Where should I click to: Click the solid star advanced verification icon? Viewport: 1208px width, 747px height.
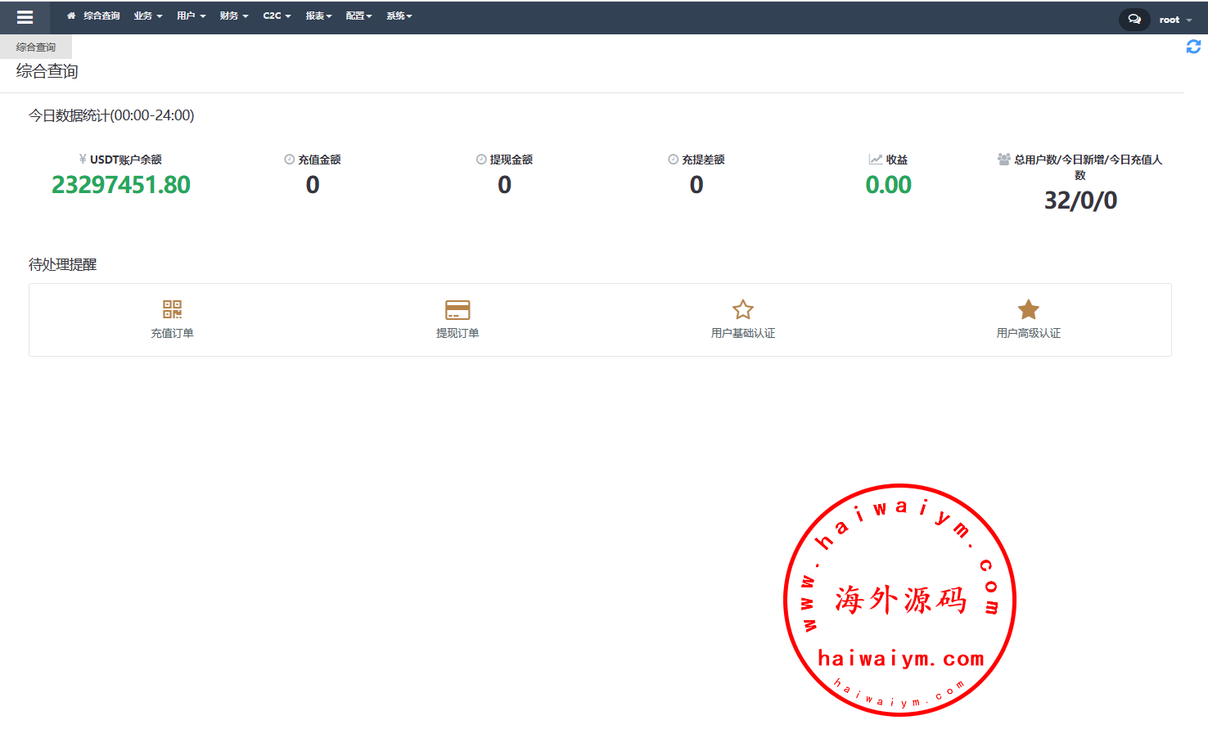click(x=1028, y=309)
